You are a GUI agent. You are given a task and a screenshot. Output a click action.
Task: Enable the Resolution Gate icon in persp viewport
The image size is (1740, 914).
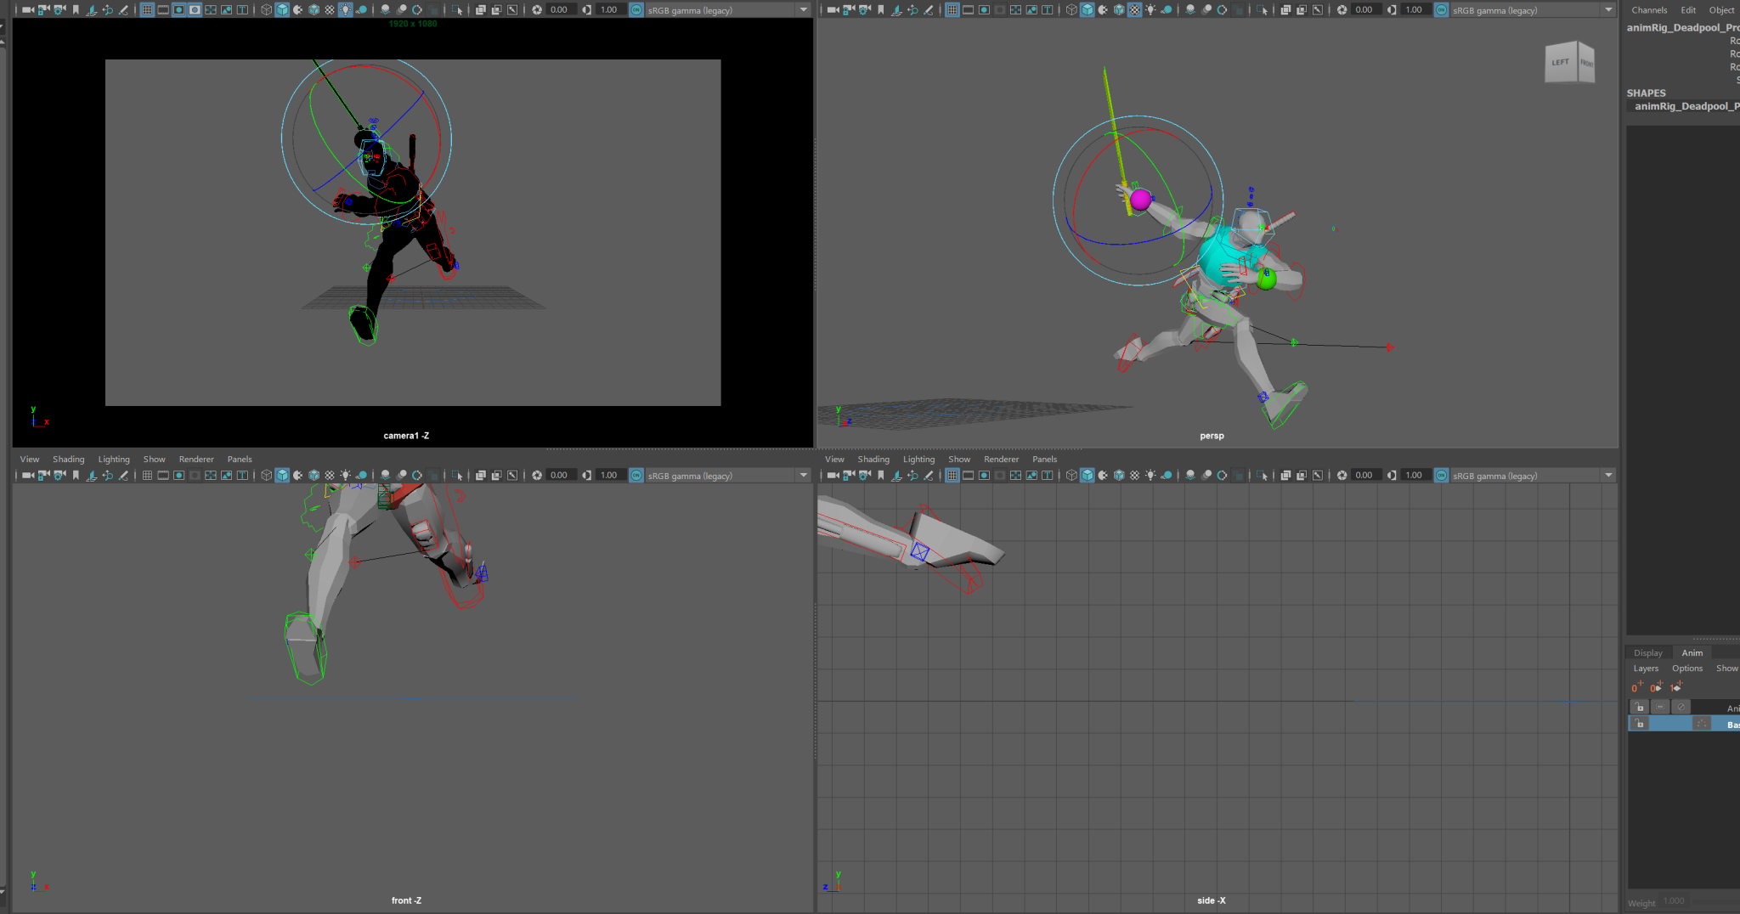983,9
